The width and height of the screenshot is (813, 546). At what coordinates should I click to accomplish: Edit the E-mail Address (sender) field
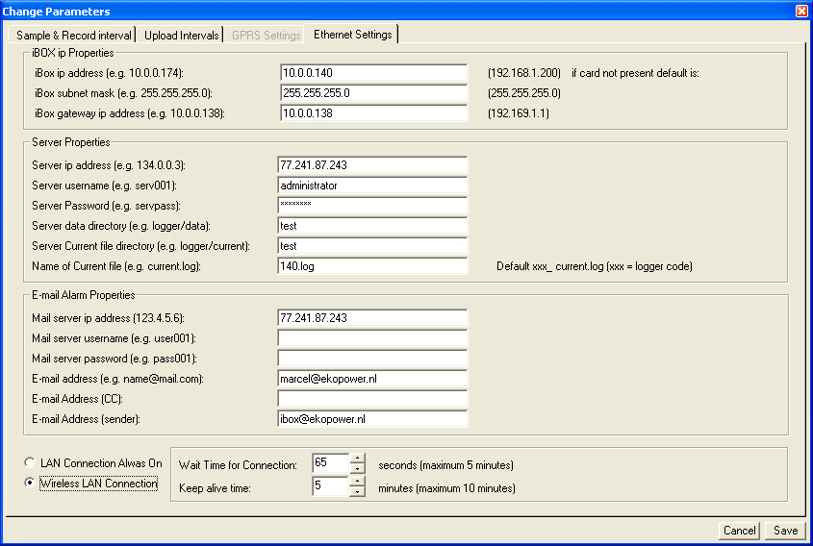click(x=371, y=419)
